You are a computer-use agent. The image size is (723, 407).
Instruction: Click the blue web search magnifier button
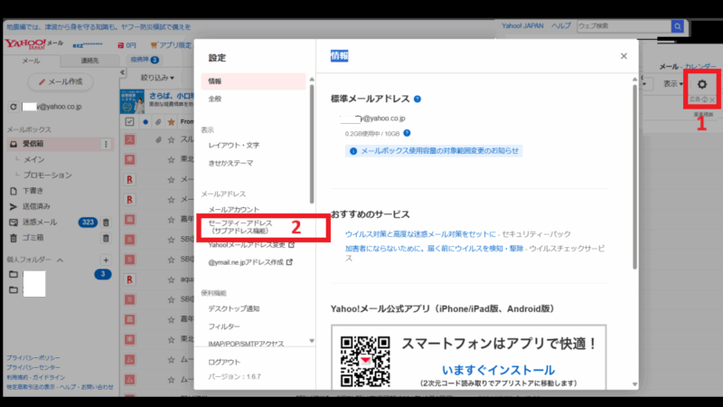[677, 26]
